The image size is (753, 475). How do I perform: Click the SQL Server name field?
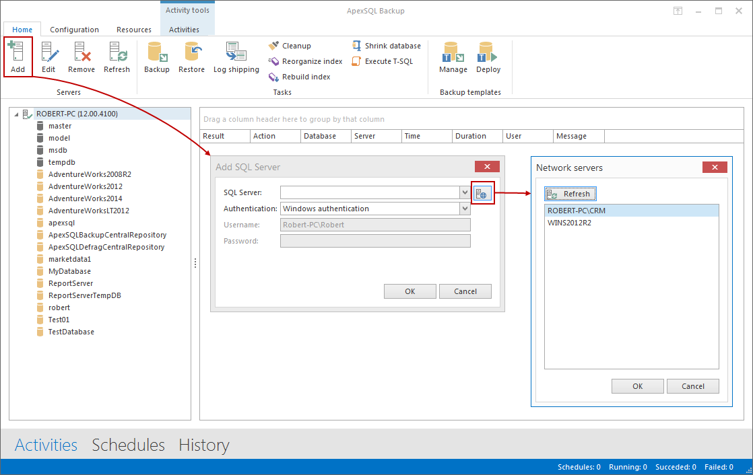tap(370, 192)
